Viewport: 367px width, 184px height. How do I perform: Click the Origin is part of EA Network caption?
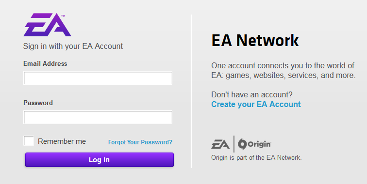pyautogui.click(x=256, y=158)
